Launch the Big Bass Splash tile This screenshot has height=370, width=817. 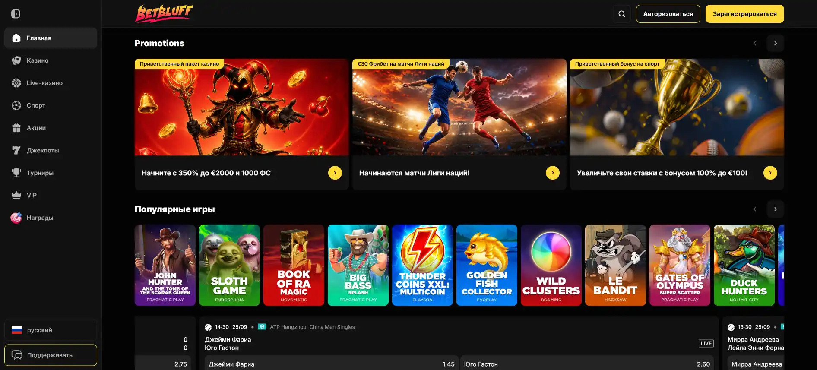(x=358, y=265)
